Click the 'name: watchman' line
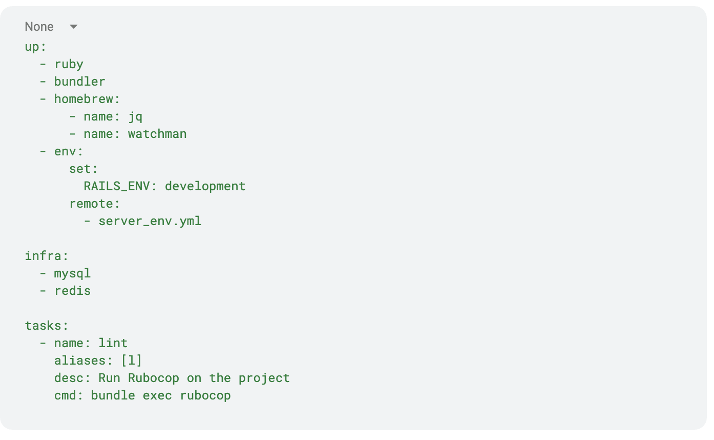 click(x=135, y=134)
